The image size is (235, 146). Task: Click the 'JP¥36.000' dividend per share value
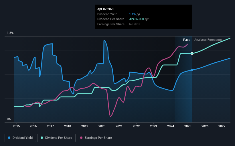click(137, 19)
